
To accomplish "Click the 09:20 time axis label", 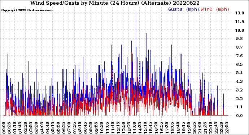I will pyautogui.click(x=91, y=128).
